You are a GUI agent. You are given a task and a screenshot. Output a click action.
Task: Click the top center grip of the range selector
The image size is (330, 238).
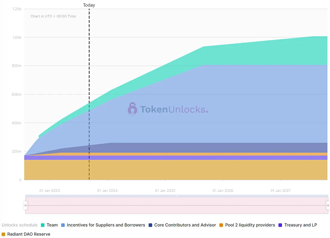177,196
